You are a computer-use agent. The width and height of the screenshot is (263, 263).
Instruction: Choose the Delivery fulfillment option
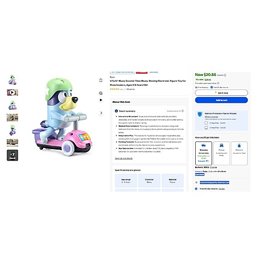[x=239, y=153]
